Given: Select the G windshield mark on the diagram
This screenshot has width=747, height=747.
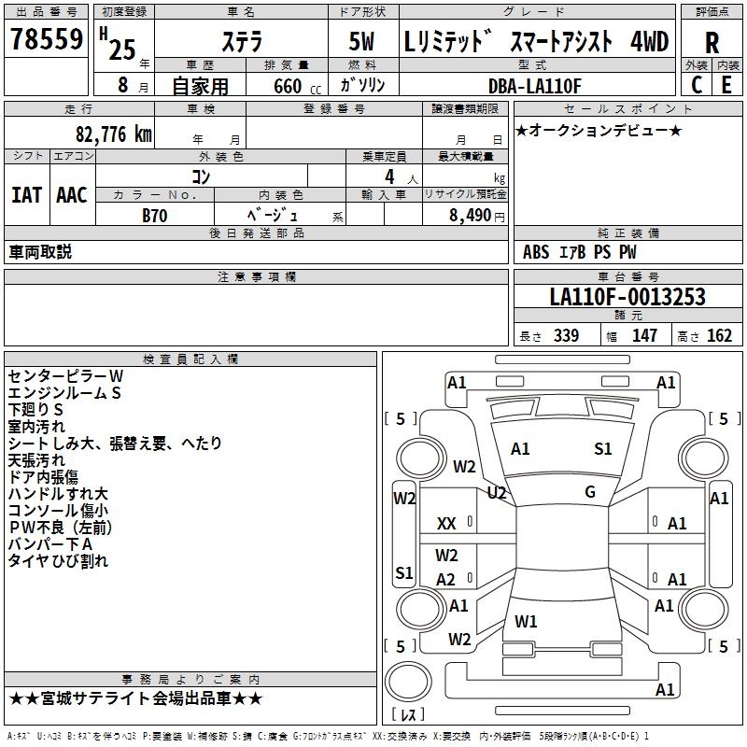Looking at the screenshot, I should [x=590, y=492].
